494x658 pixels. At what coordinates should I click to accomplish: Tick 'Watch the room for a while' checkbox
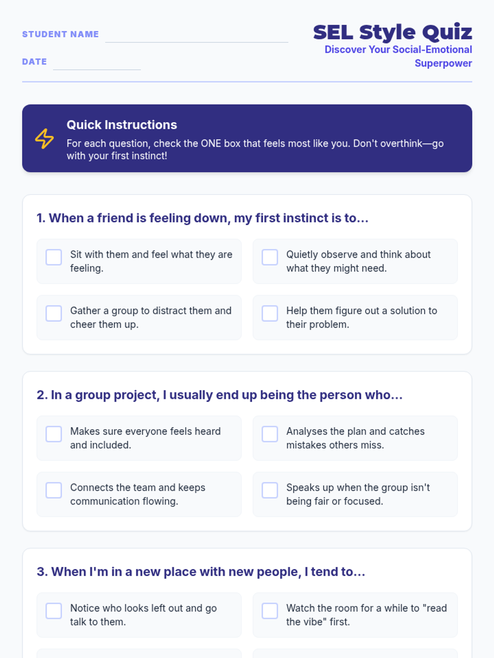coord(270,611)
